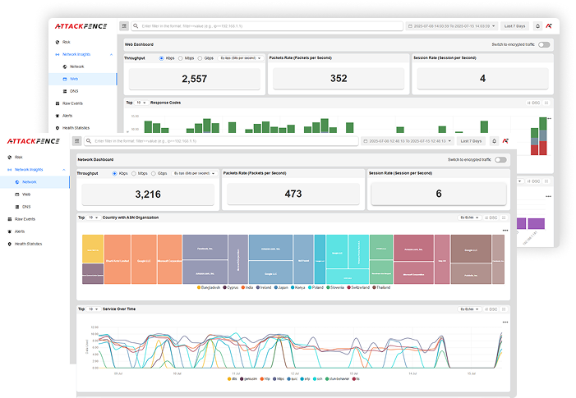576x398 pixels.
Task: Click the AttackFence profile icon in the Network Dashboard
Action: 505,141
